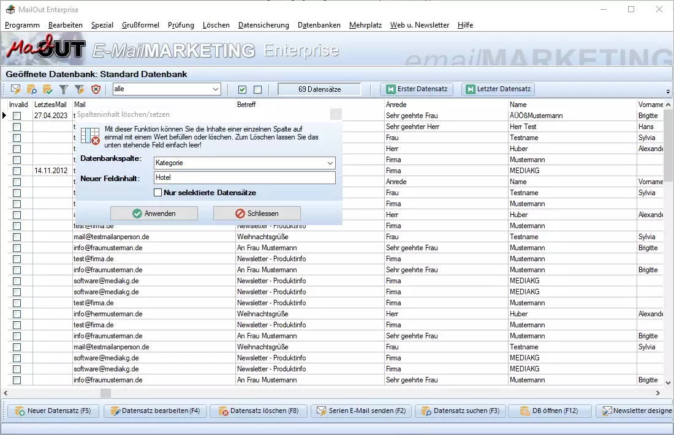674x435 pixels.
Task: Click the send email envelope toolbar icon
Action: 16,89
